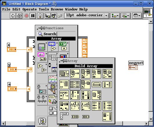Select the Split 1D Array function

coord(75,95)
